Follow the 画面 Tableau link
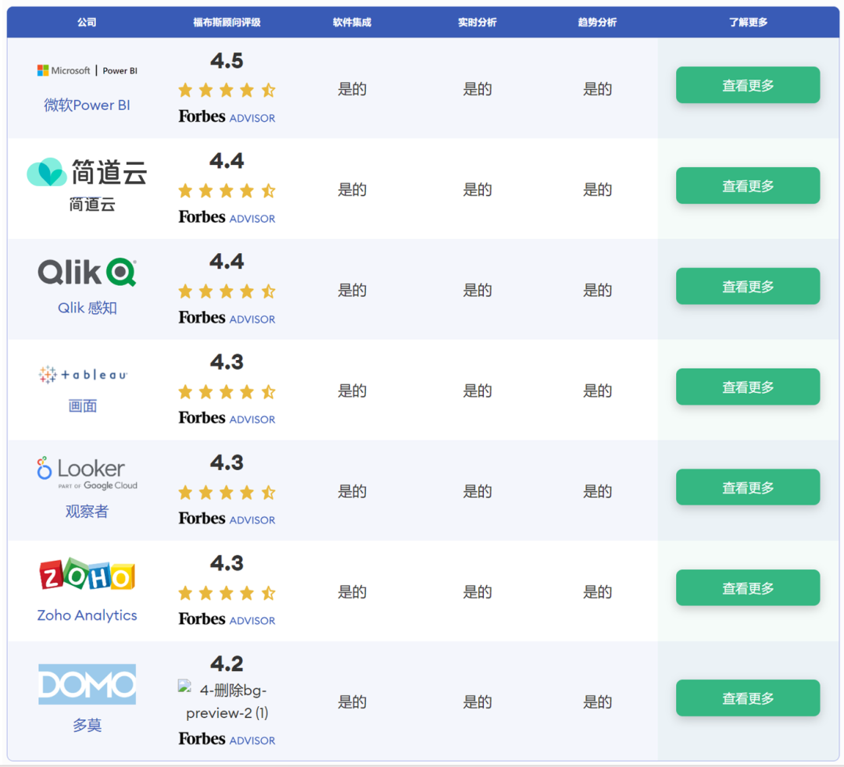Image resolution: width=844 pixels, height=767 pixels. pos(83,405)
